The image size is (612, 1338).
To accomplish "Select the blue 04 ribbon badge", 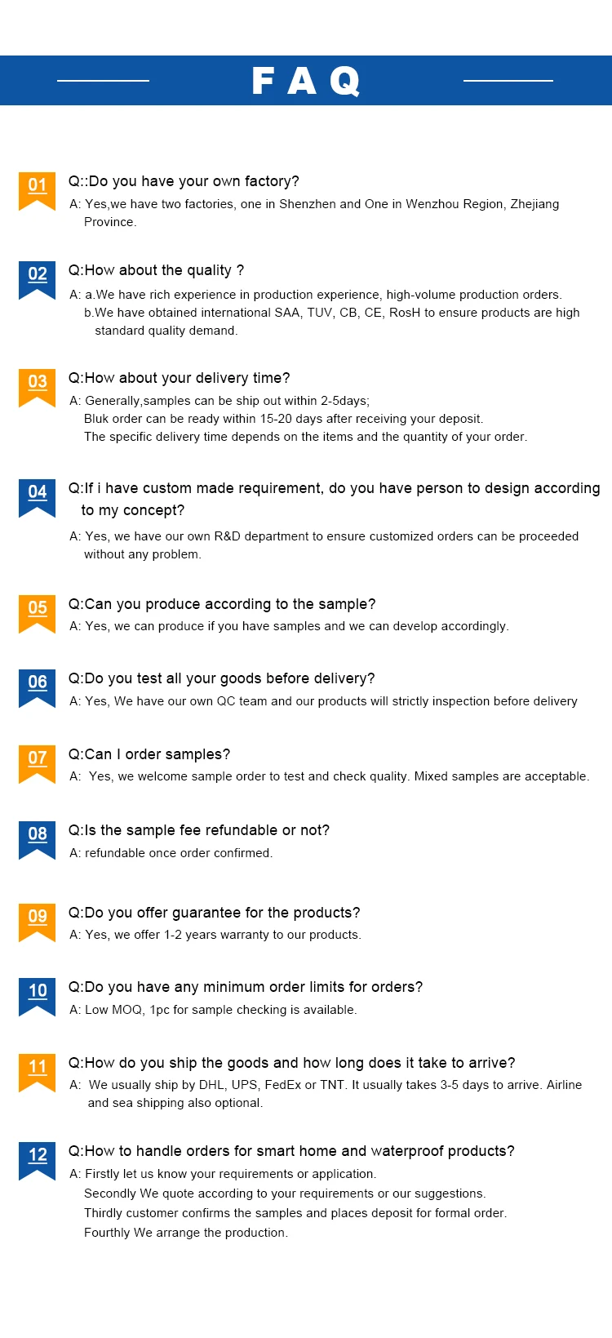I will 38,496.
